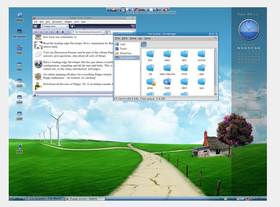280x207 pixels.
Task: Open File Manager's File menu
Action: point(117,38)
